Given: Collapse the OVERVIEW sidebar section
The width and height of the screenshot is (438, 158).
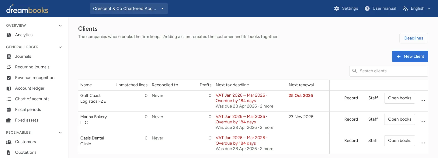Looking at the screenshot, I should pos(60,26).
